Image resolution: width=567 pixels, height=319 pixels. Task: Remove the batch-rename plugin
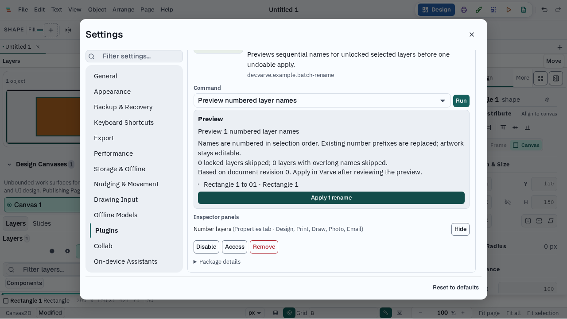[264, 247]
